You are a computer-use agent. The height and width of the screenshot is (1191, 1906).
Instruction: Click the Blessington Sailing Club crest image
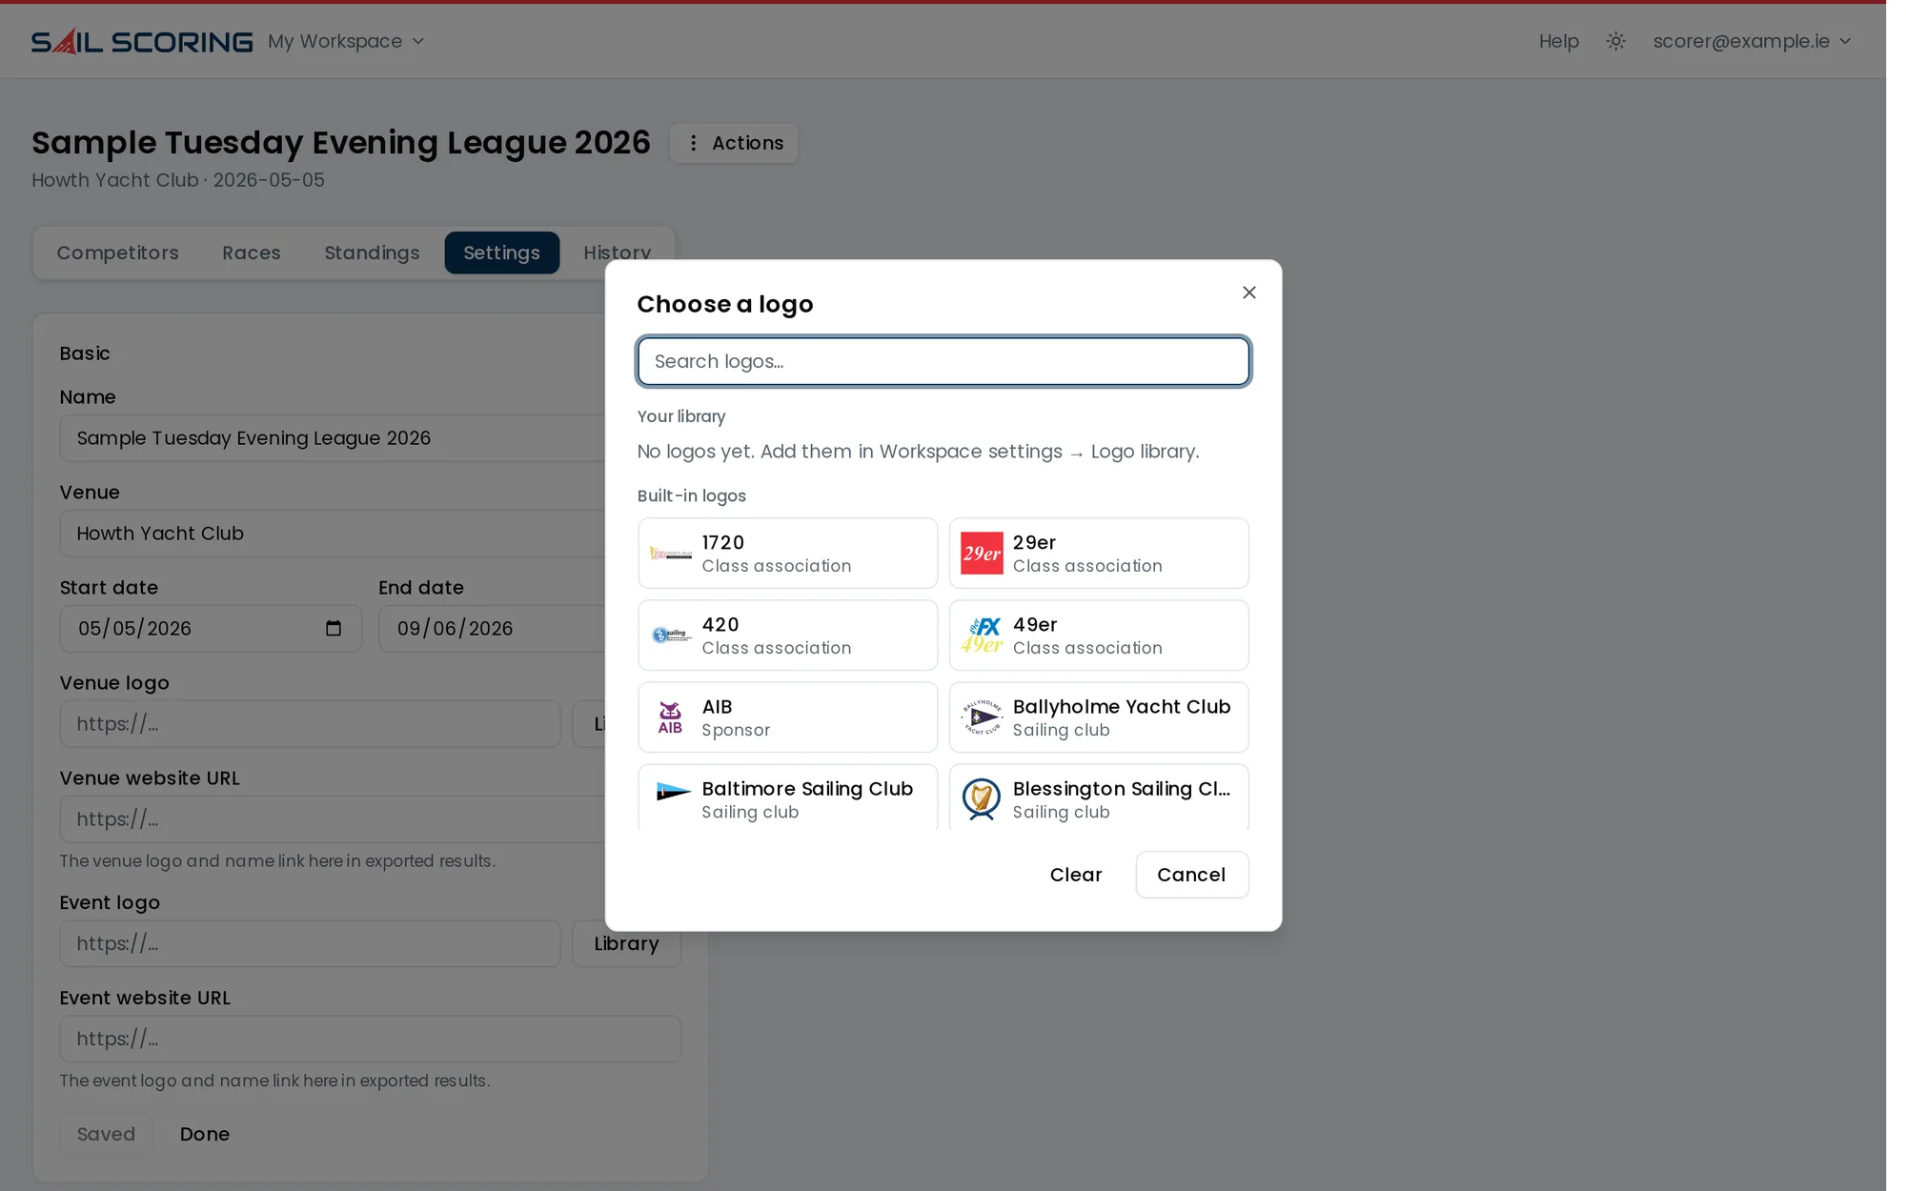click(982, 799)
